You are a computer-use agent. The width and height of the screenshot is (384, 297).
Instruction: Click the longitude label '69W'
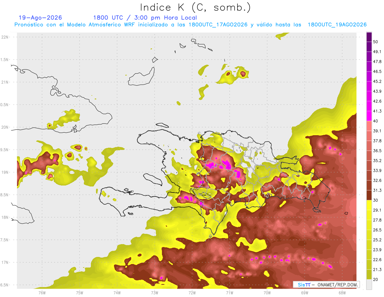[x=304, y=293]
